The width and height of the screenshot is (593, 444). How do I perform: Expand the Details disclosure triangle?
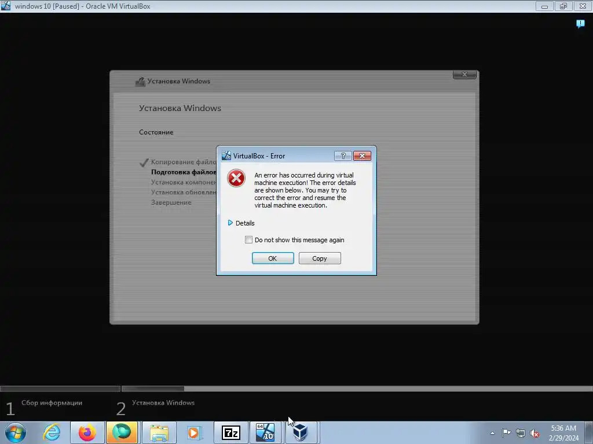(230, 223)
